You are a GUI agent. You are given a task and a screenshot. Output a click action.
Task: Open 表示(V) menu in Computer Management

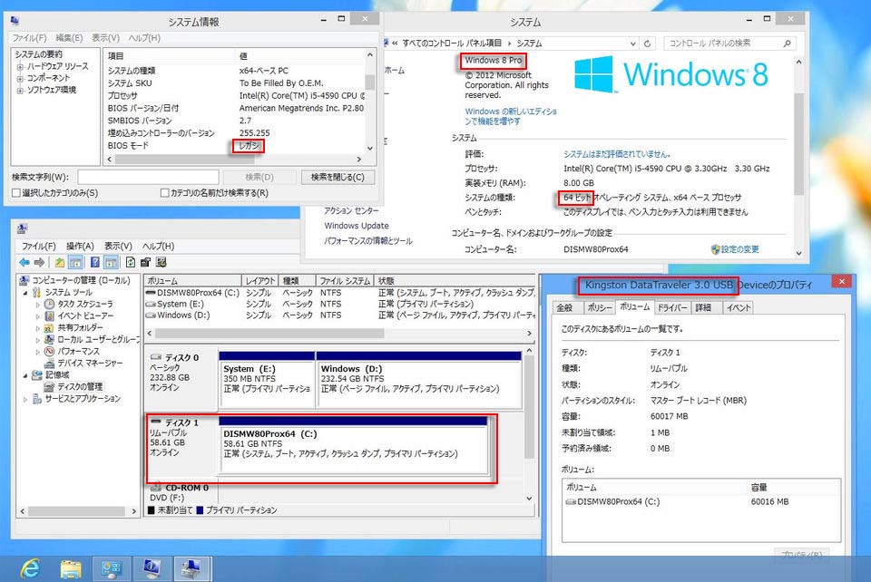118,246
